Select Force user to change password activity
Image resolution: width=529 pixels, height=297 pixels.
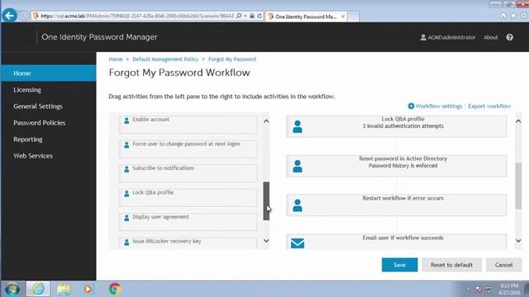coord(188,148)
